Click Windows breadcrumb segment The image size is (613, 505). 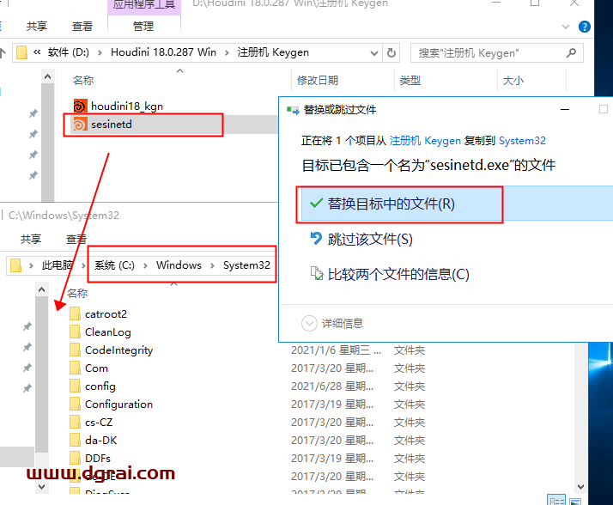[179, 265]
